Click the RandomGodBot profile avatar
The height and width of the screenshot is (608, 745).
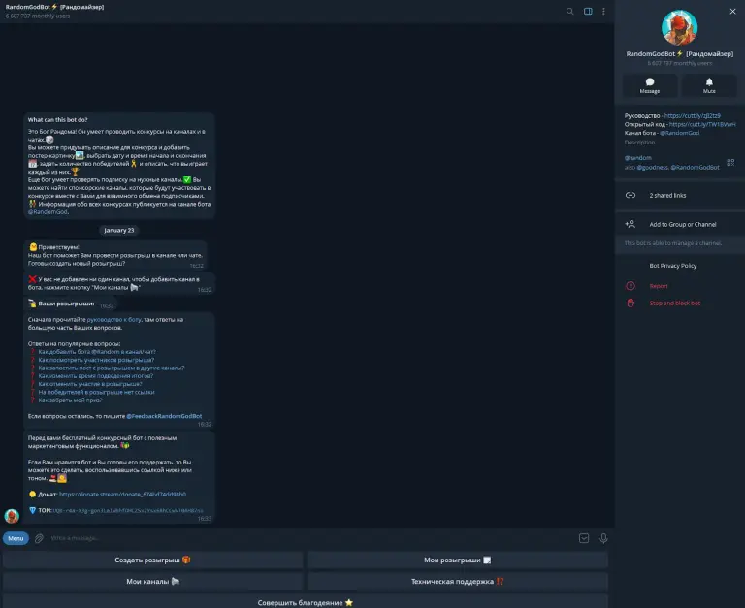click(679, 27)
